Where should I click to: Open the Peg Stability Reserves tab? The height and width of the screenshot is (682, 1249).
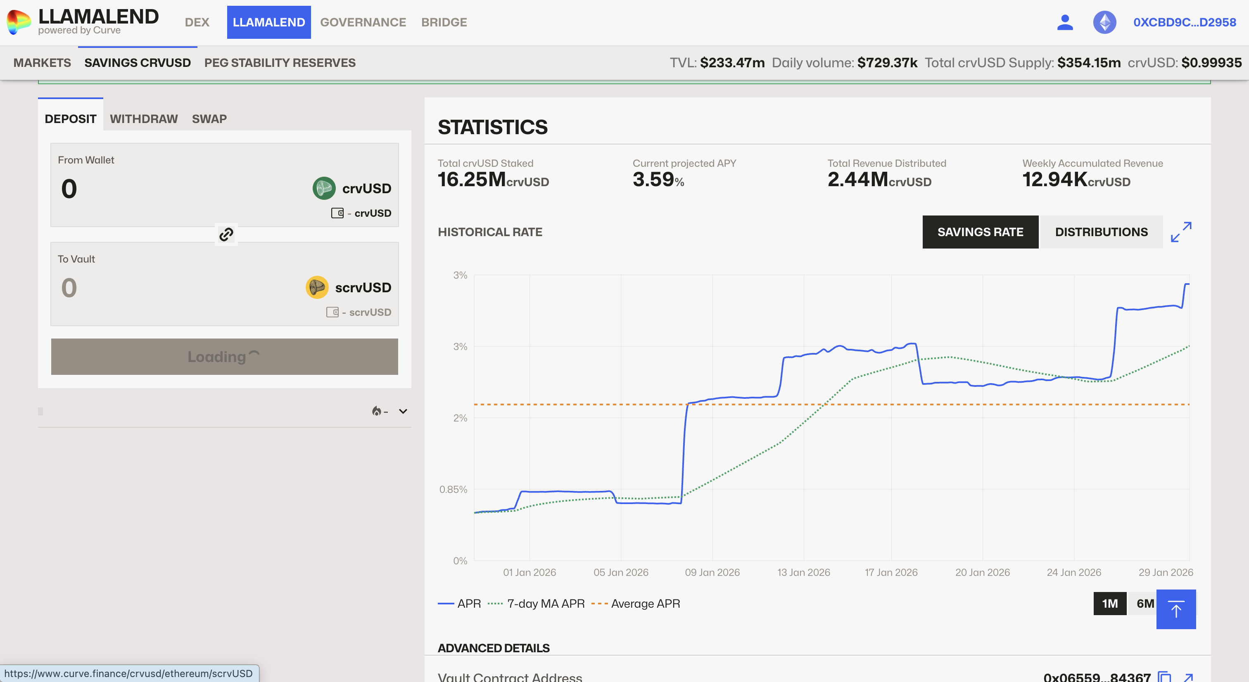280,62
